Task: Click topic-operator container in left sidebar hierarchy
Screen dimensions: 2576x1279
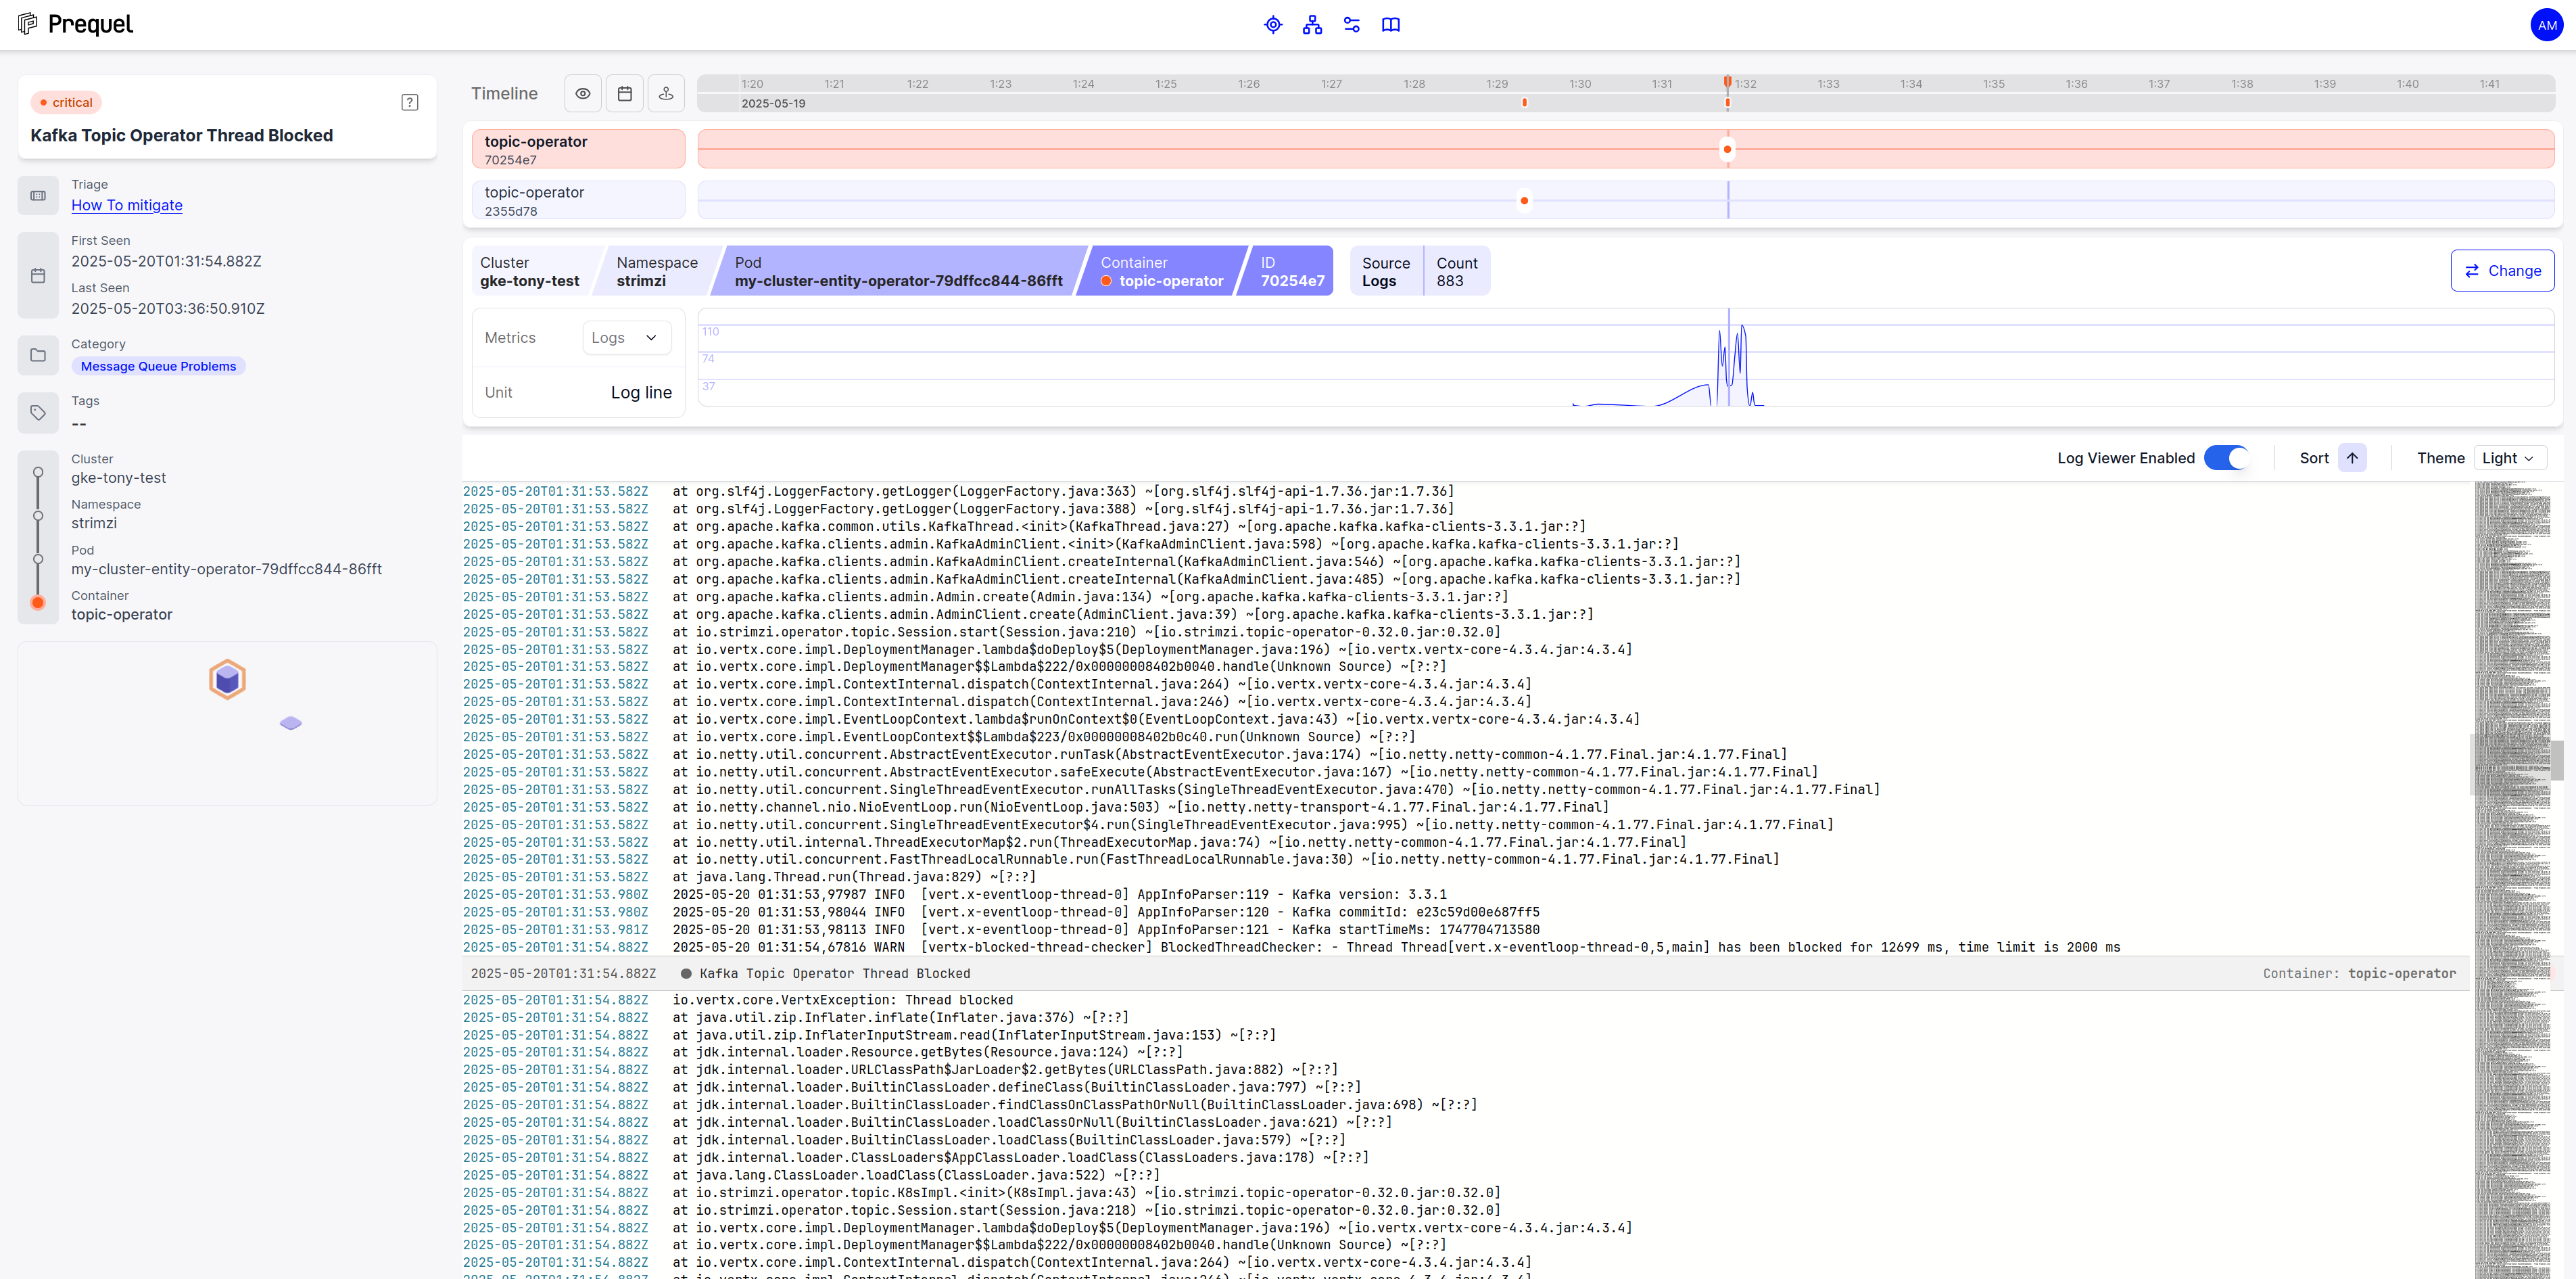Action: coord(121,614)
